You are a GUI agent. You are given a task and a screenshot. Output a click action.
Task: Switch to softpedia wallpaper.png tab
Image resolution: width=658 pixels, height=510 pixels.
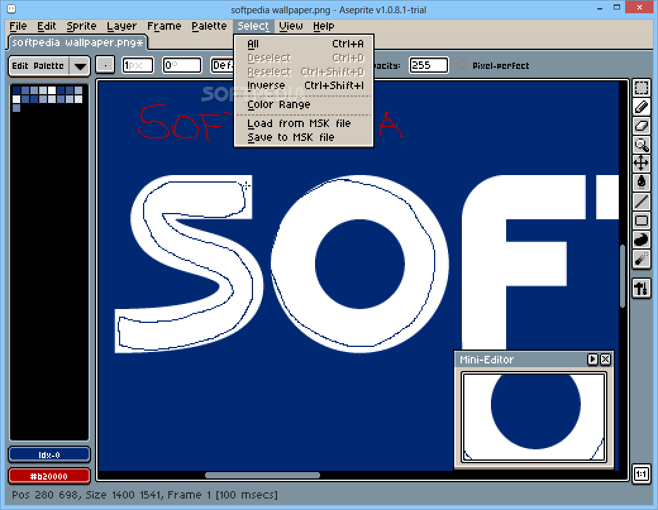(x=78, y=42)
